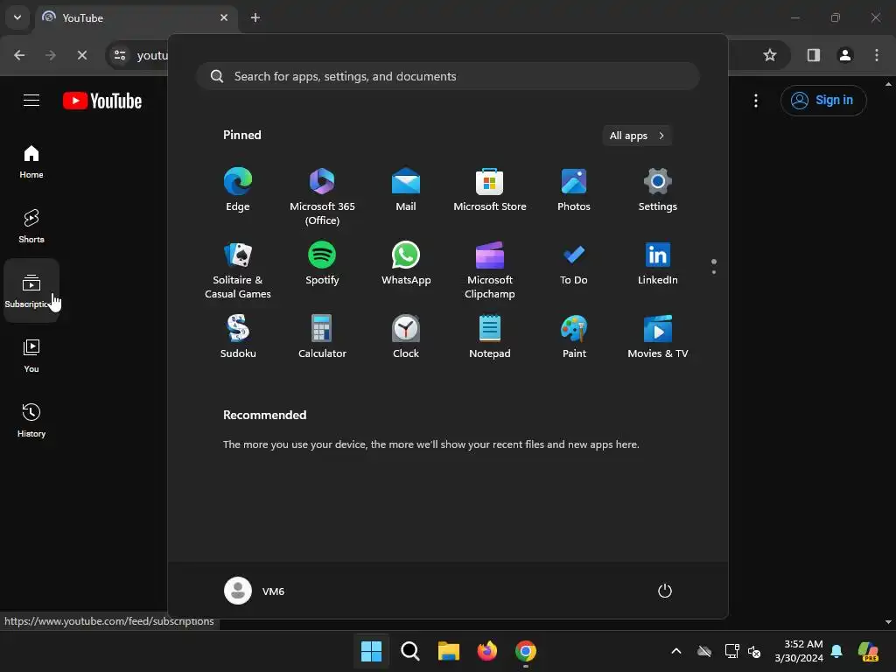The image size is (896, 672).
Task: View site information in address bar
Action: coord(120,55)
